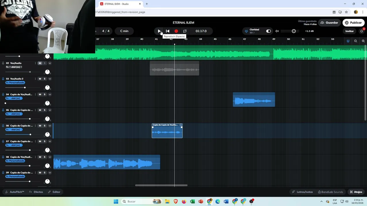Open the Atajos shortcuts panel

pyautogui.click(x=356, y=192)
